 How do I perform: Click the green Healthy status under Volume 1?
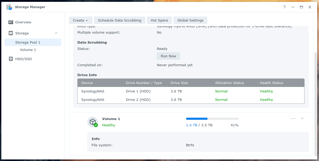[108, 125]
